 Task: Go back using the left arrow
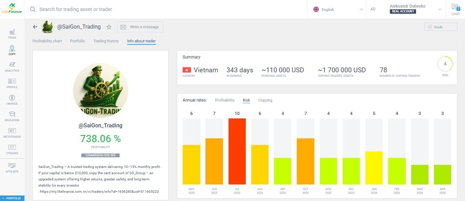[35, 27]
